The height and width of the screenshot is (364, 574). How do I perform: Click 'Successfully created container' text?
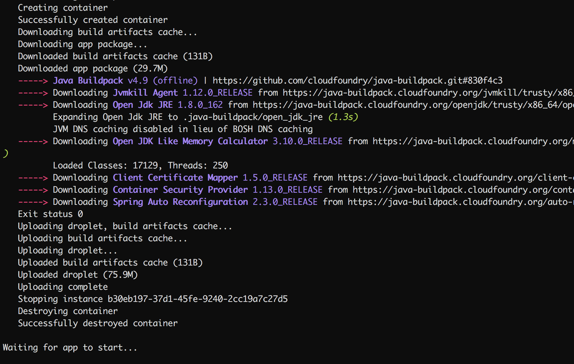93,20
